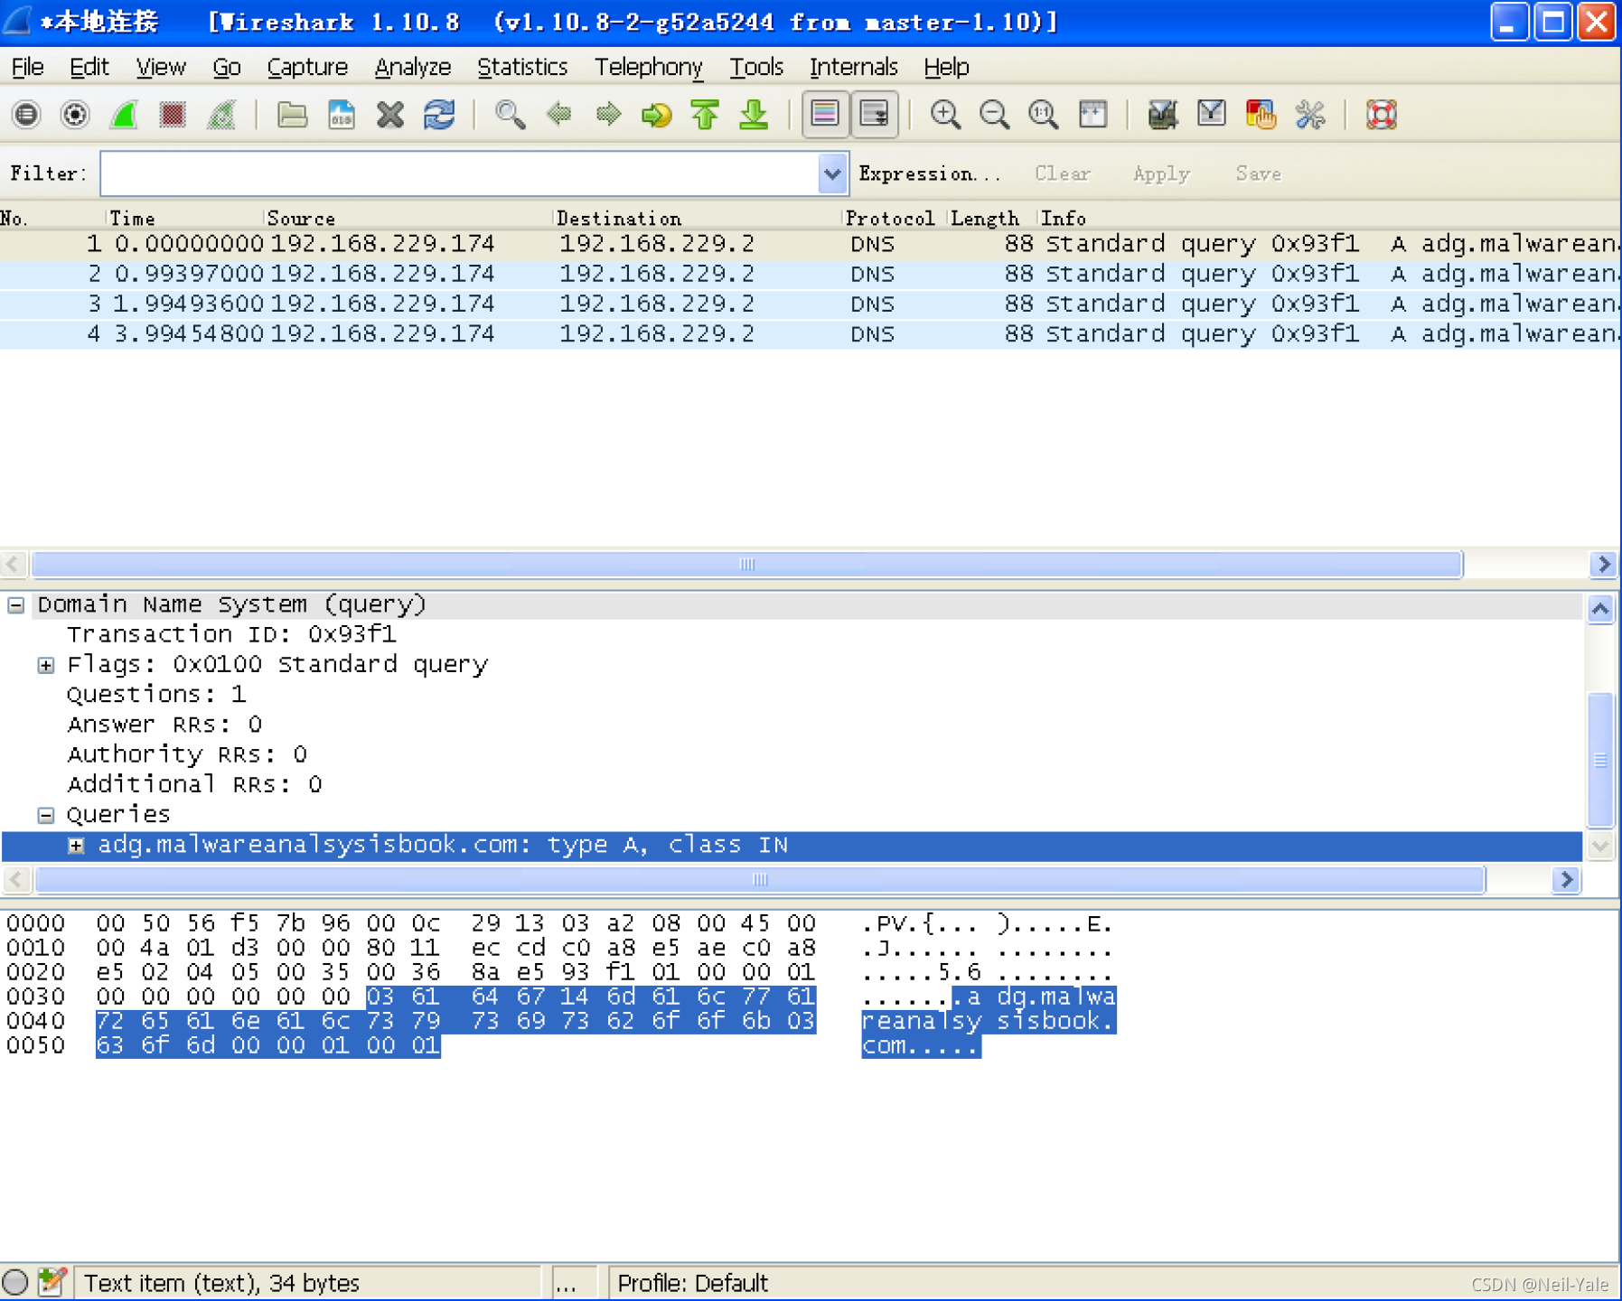The width and height of the screenshot is (1622, 1301).
Task: Edit display filters icon
Action: (1211, 115)
